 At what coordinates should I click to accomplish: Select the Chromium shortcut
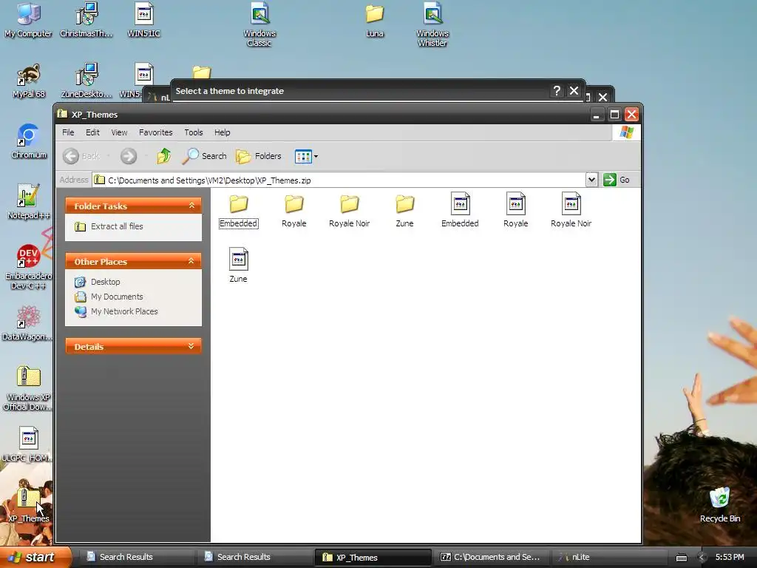(29, 141)
